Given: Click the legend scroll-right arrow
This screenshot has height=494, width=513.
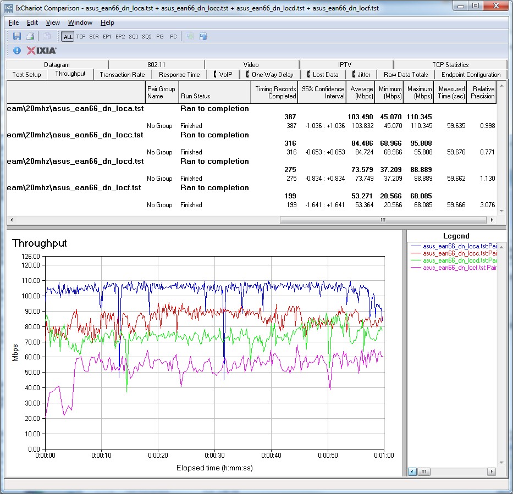Looking at the screenshot, I should pos(491,471).
